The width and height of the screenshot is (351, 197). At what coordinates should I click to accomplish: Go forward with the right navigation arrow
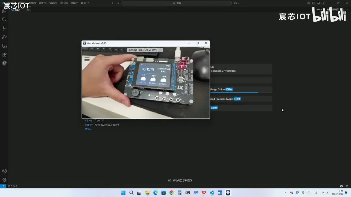click(x=118, y=3)
